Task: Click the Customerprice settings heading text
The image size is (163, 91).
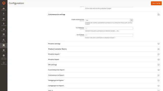Action: (57, 14)
